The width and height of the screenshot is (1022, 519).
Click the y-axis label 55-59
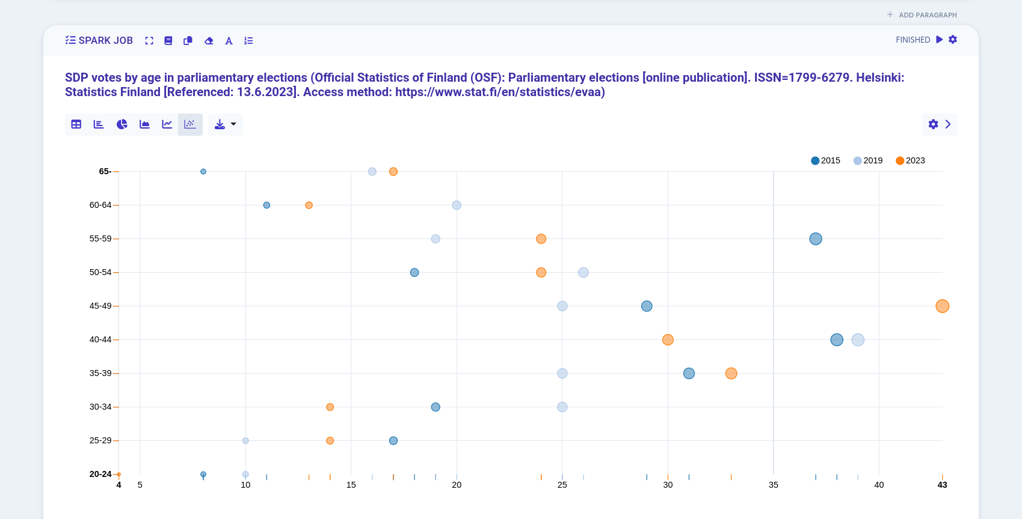100,238
